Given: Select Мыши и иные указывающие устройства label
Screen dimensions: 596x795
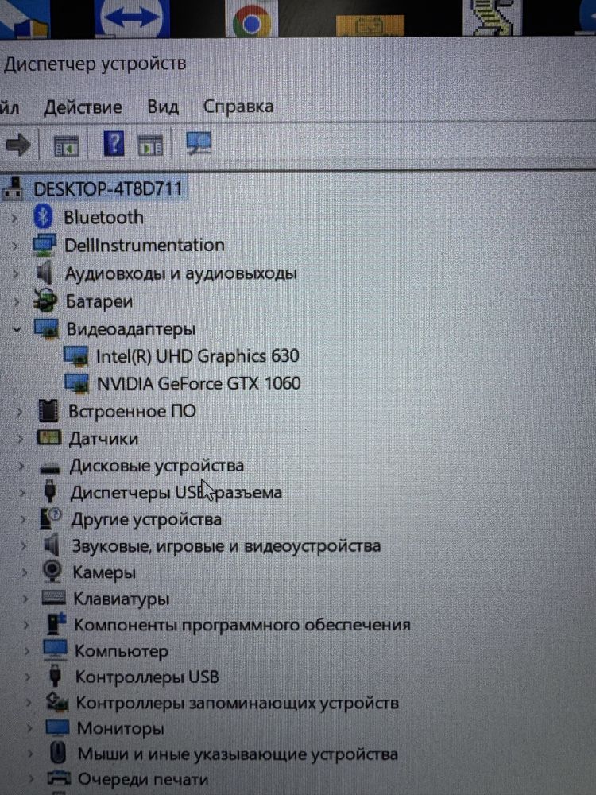Looking at the screenshot, I should tap(238, 754).
